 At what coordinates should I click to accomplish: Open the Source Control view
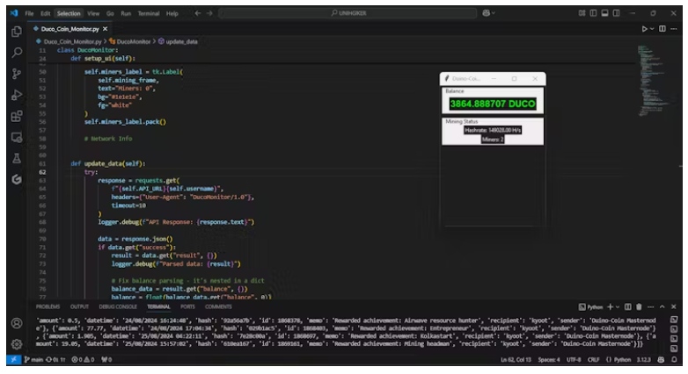tap(16, 74)
